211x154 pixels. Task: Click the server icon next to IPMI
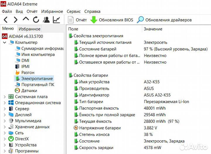17,66
